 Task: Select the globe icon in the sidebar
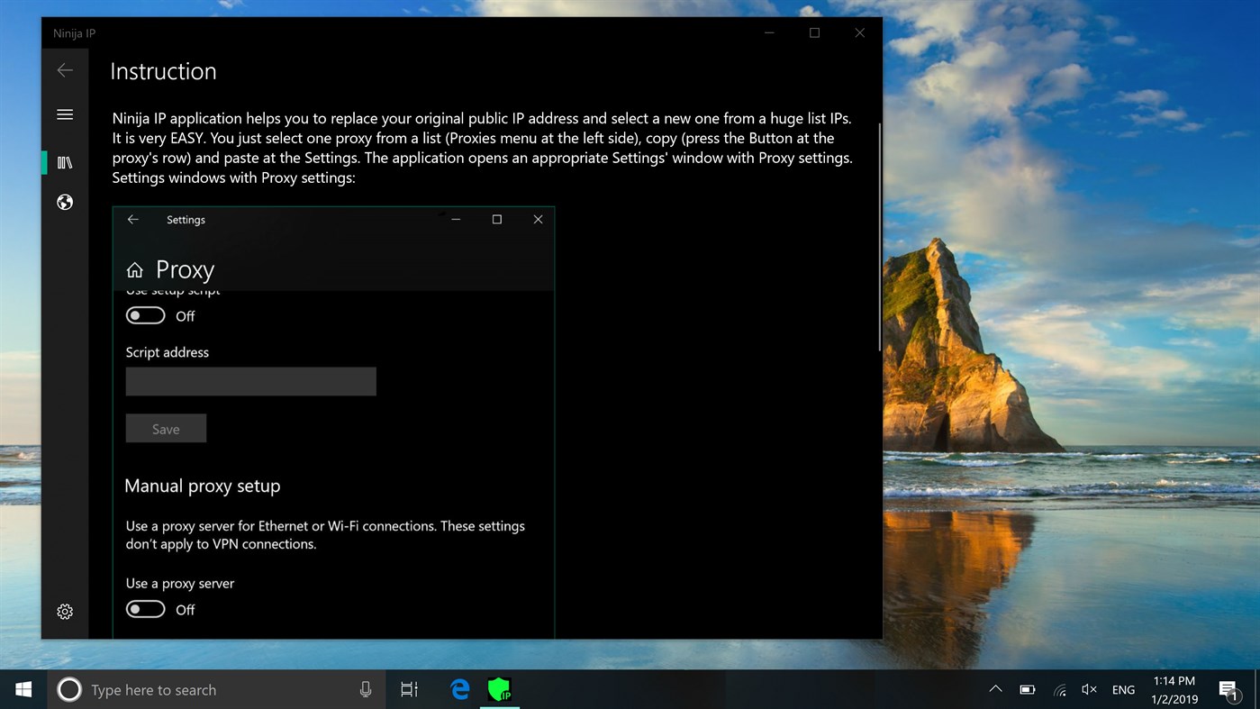(x=64, y=202)
